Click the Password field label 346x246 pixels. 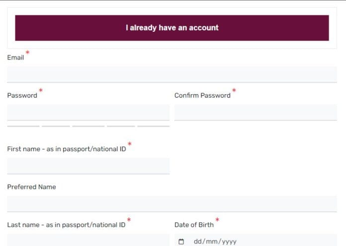[22, 95]
